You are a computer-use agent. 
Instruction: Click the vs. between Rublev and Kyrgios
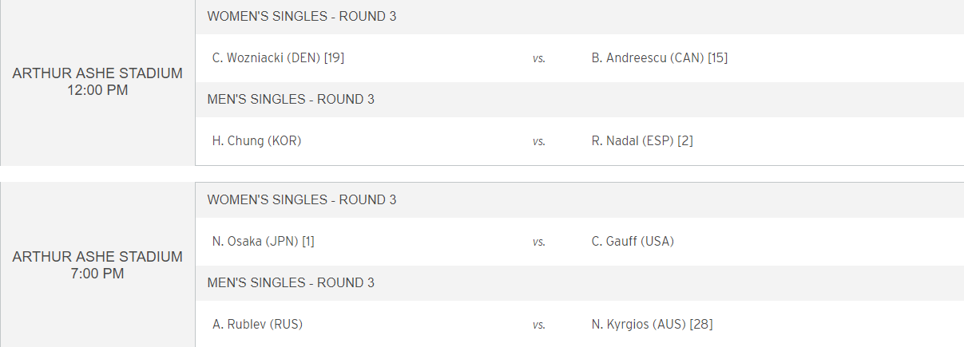[539, 325]
